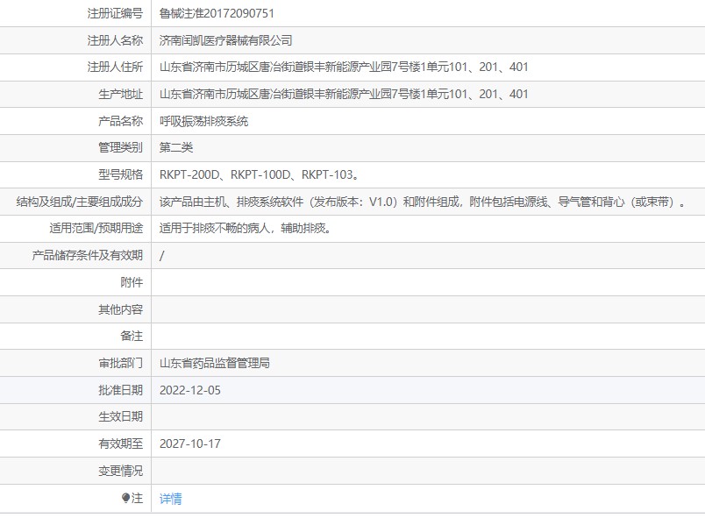The height and width of the screenshot is (518, 705).
Task: Select approving department 山东省药品监督管理局
Action: [214, 363]
